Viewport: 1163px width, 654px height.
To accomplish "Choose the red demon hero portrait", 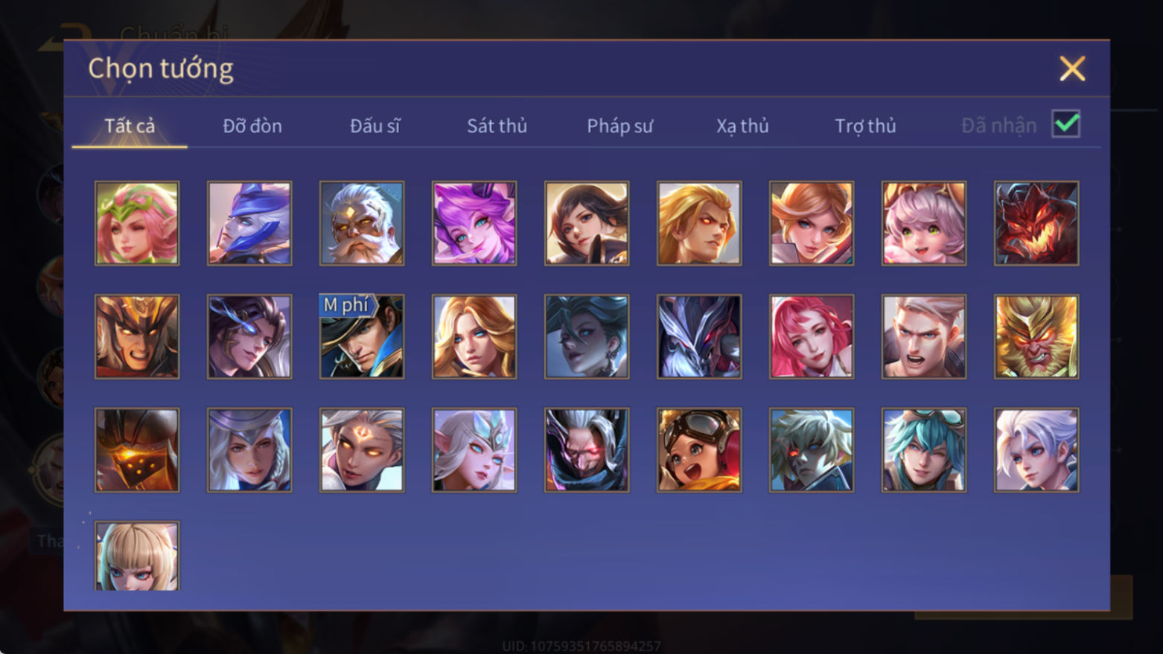I will [x=1036, y=223].
